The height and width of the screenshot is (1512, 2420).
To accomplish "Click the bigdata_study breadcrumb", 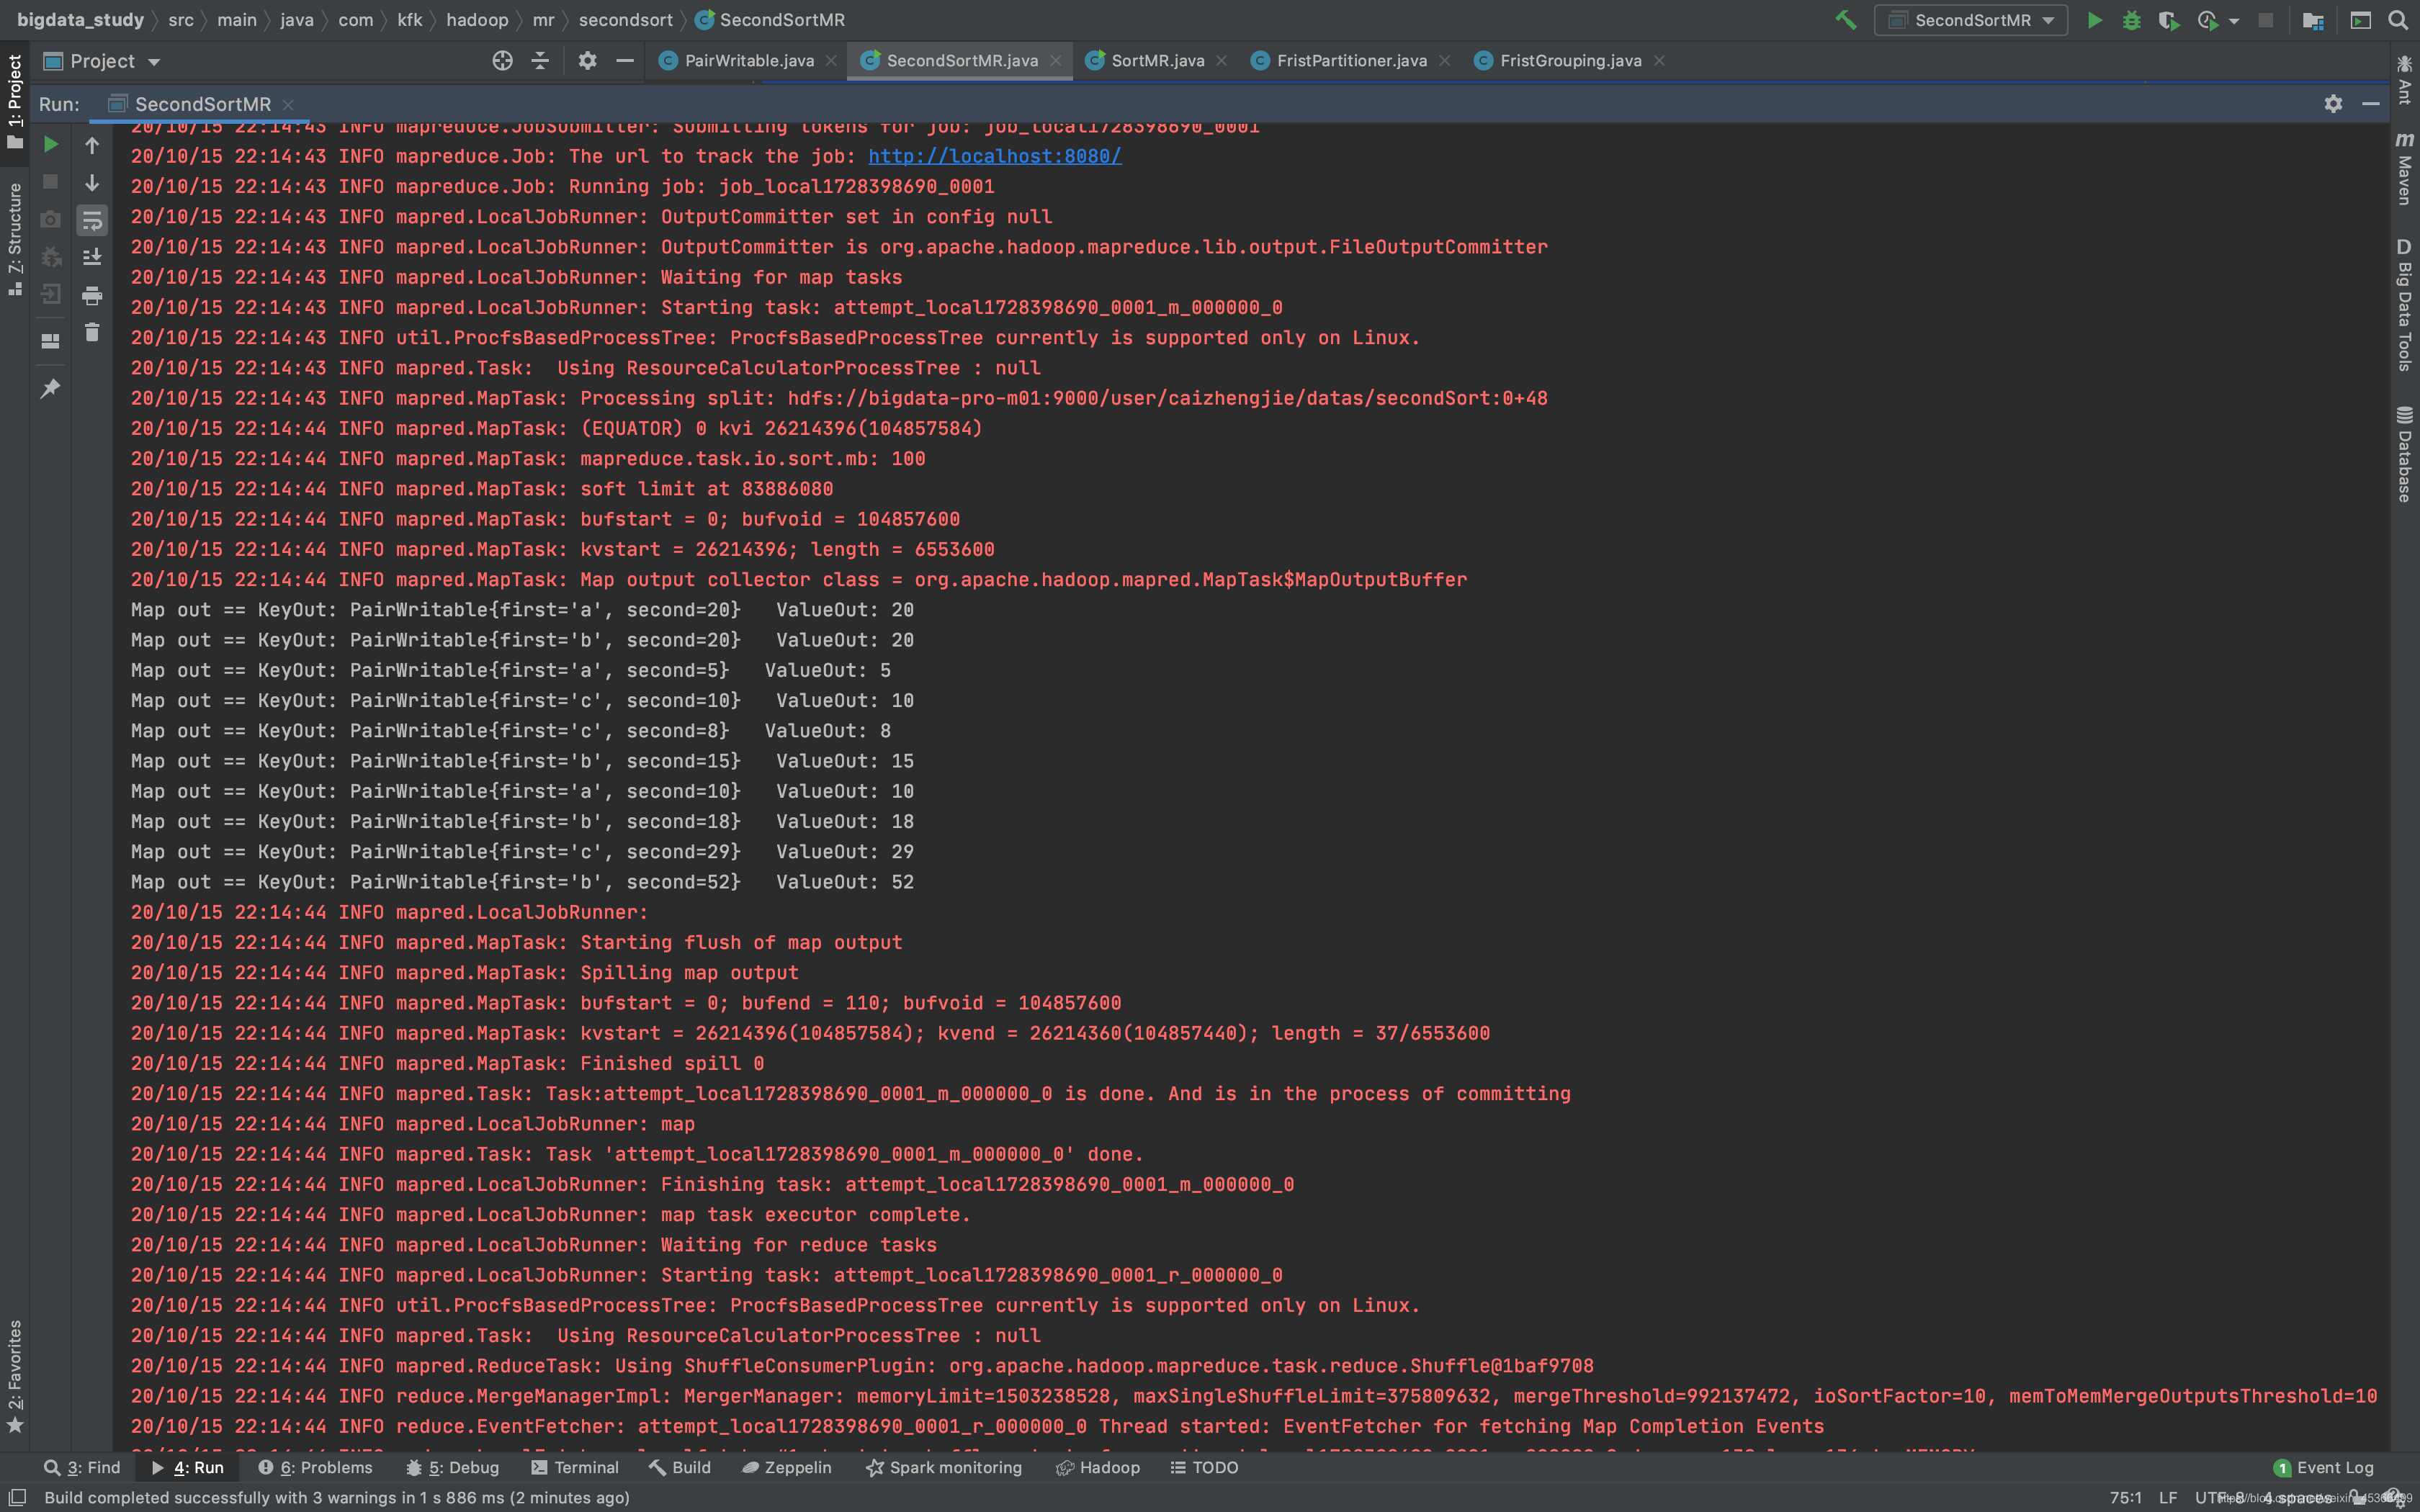I will click(80, 20).
